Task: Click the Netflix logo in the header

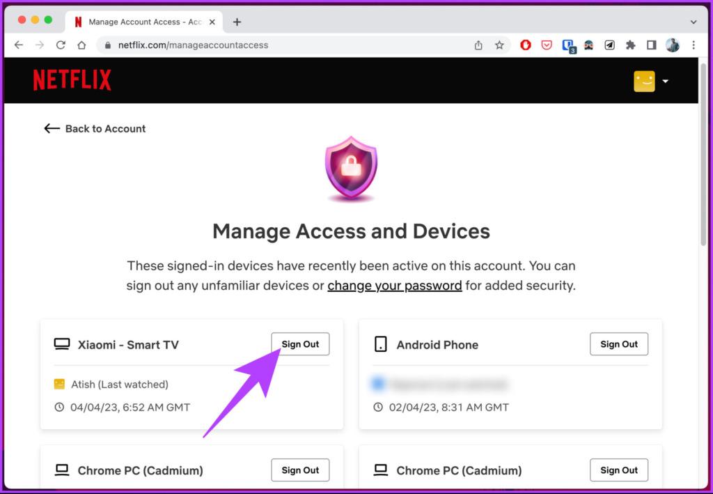Action: tap(72, 80)
